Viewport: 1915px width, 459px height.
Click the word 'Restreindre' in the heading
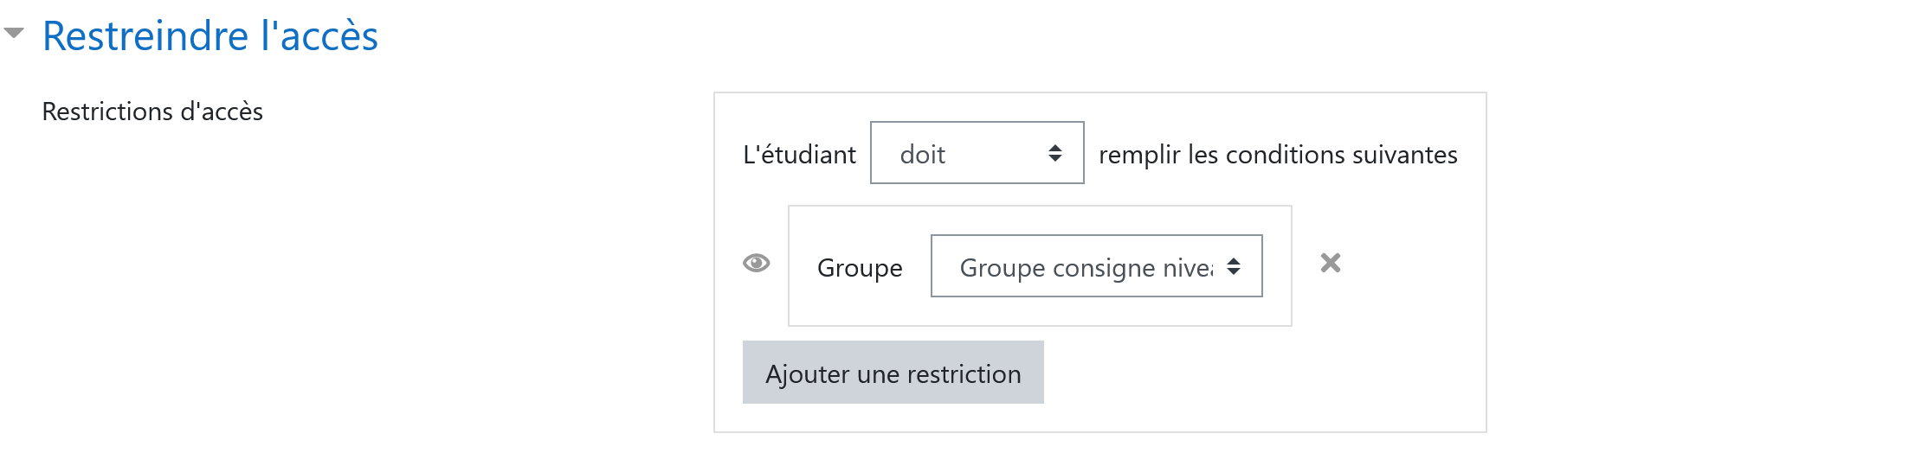[145, 36]
